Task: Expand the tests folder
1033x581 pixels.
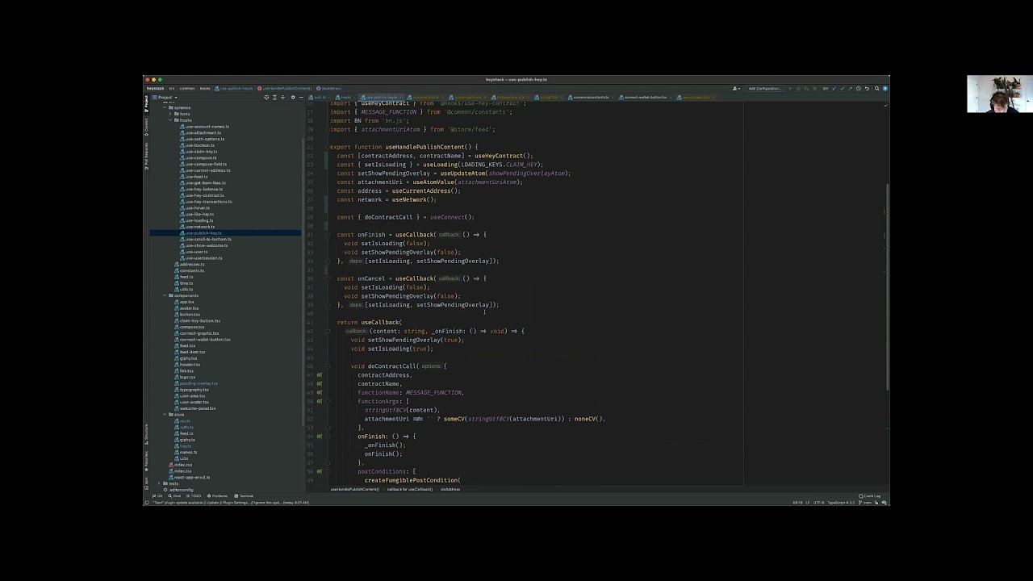Action: pos(160,483)
